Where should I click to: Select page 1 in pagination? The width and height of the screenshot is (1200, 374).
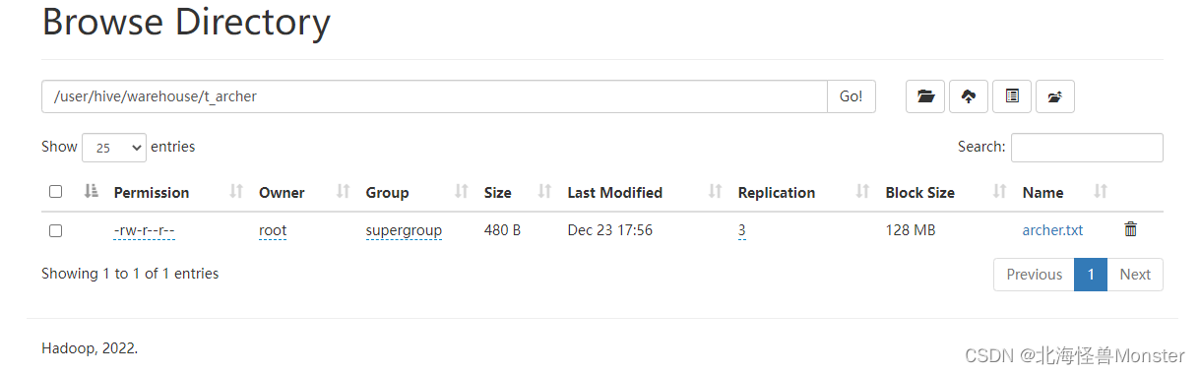[x=1091, y=275]
